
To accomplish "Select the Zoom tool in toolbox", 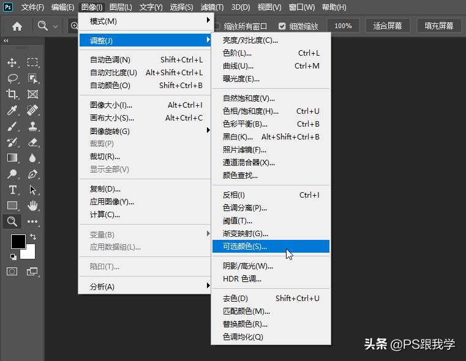I will coord(12,221).
